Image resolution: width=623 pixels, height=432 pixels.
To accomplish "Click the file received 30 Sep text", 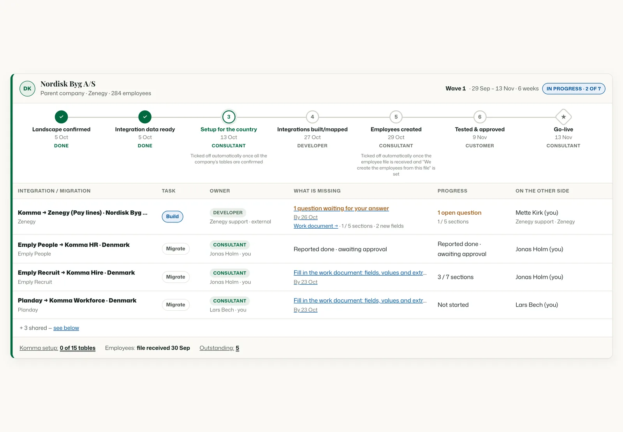I will (164, 348).
